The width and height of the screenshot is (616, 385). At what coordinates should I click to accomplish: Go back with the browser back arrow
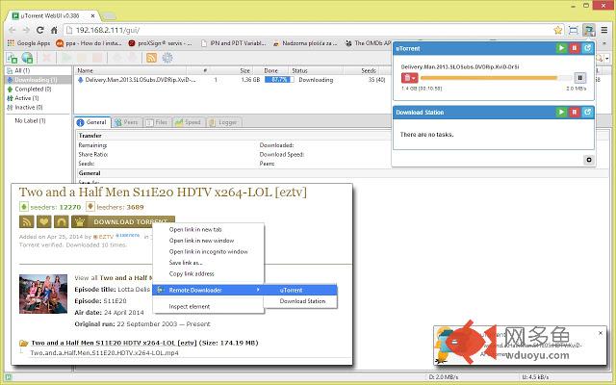[13, 30]
